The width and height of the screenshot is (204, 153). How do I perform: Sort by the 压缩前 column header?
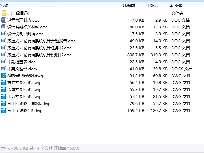pos(129,5)
